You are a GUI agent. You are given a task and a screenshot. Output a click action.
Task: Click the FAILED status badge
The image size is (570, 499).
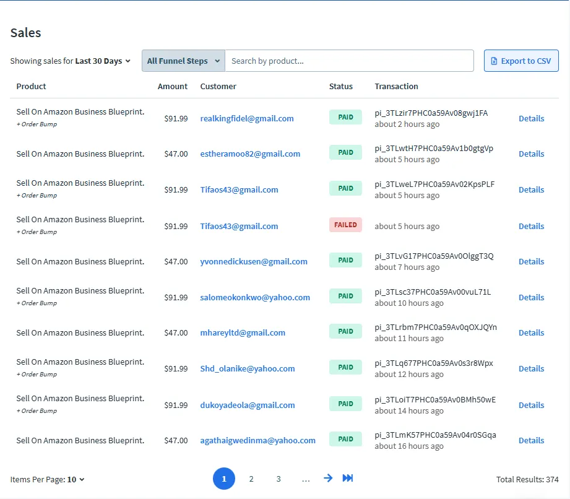click(345, 225)
